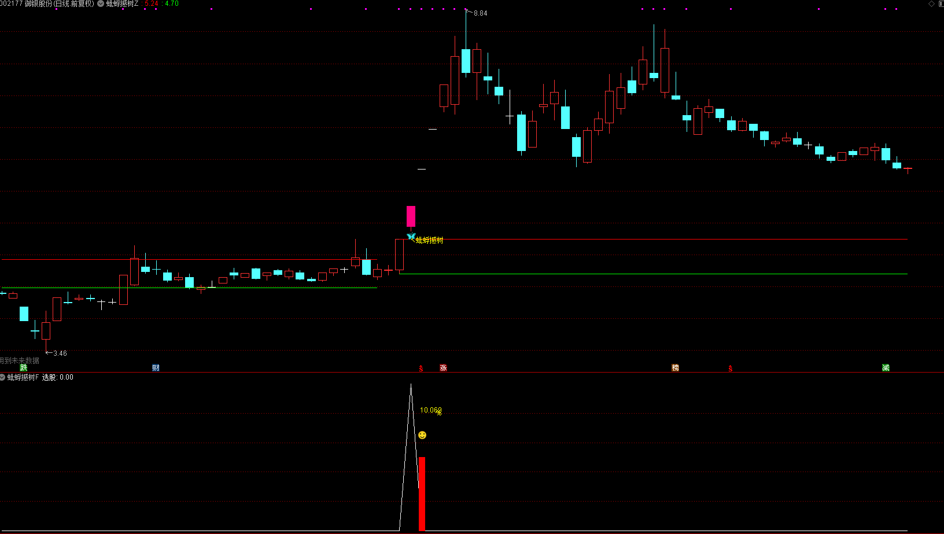Open the 蚍蜉撼树F indicator dropdown arrow

pyautogui.click(x=3, y=377)
